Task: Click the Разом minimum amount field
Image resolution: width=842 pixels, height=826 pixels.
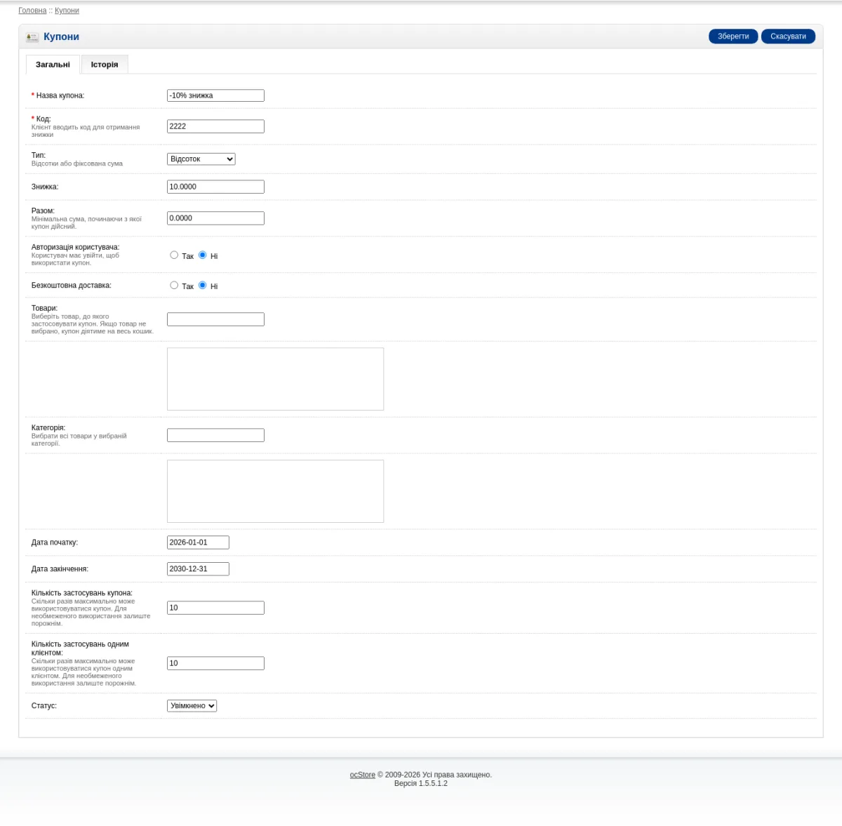Action: 215,218
